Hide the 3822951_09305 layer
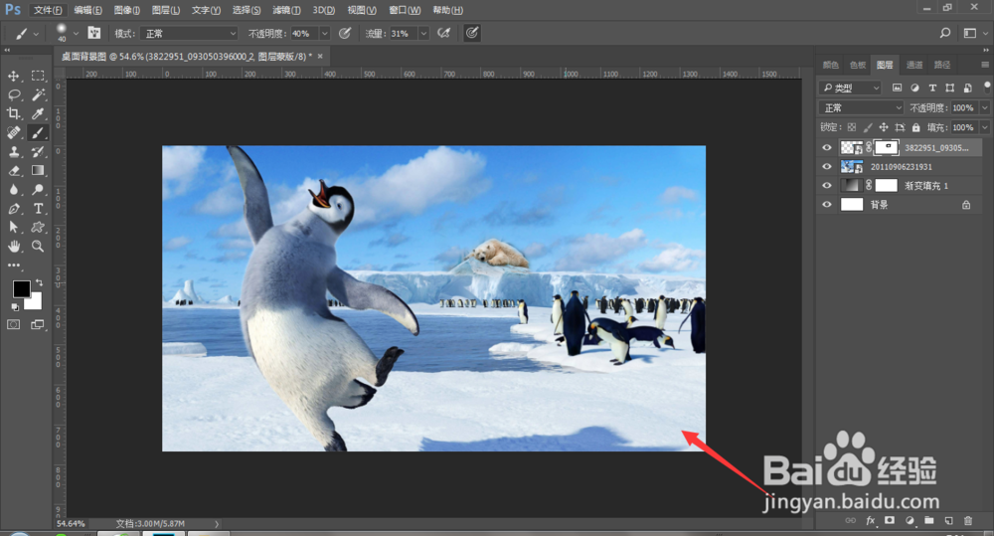 827,148
